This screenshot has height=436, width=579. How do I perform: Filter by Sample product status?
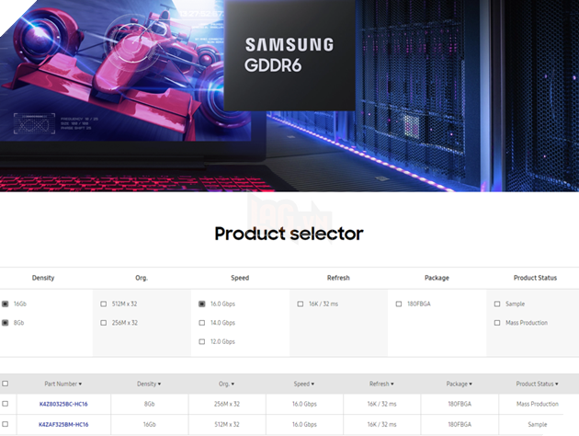tap(497, 304)
